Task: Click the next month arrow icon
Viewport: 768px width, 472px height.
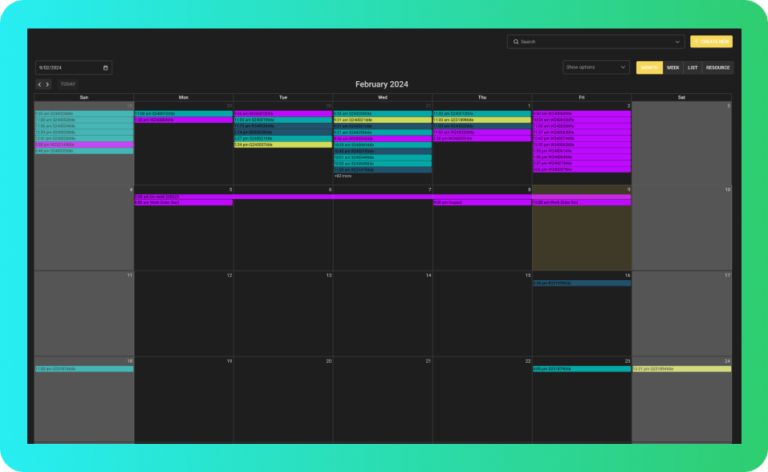Action: click(47, 84)
